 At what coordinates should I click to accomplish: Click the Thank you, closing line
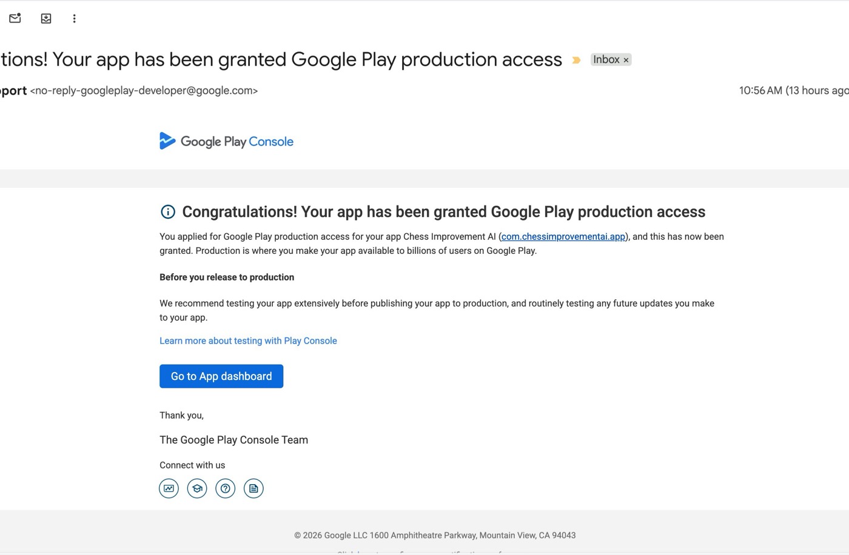[181, 415]
